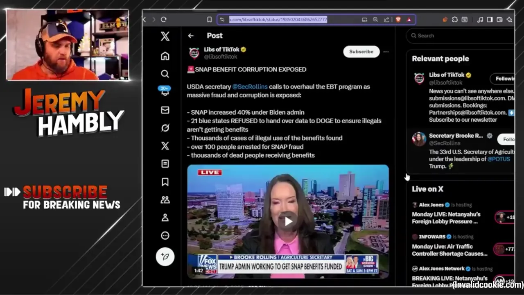Reload the page in the browser
Image resolution: width=524 pixels, height=295 pixels.
tap(164, 19)
